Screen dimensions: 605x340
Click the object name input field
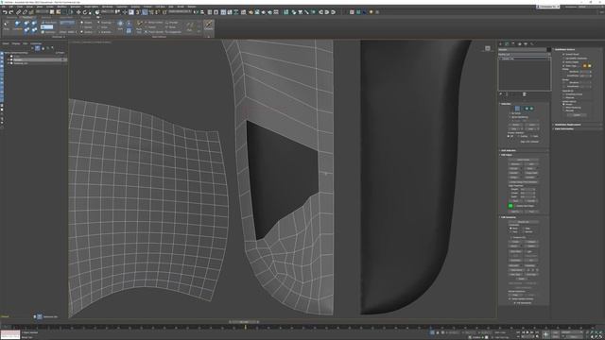coord(522,49)
